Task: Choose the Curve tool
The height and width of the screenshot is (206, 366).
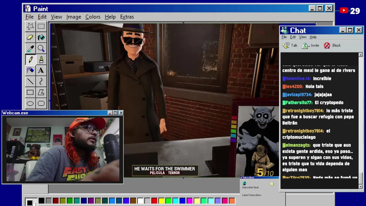Action: pos(41,82)
